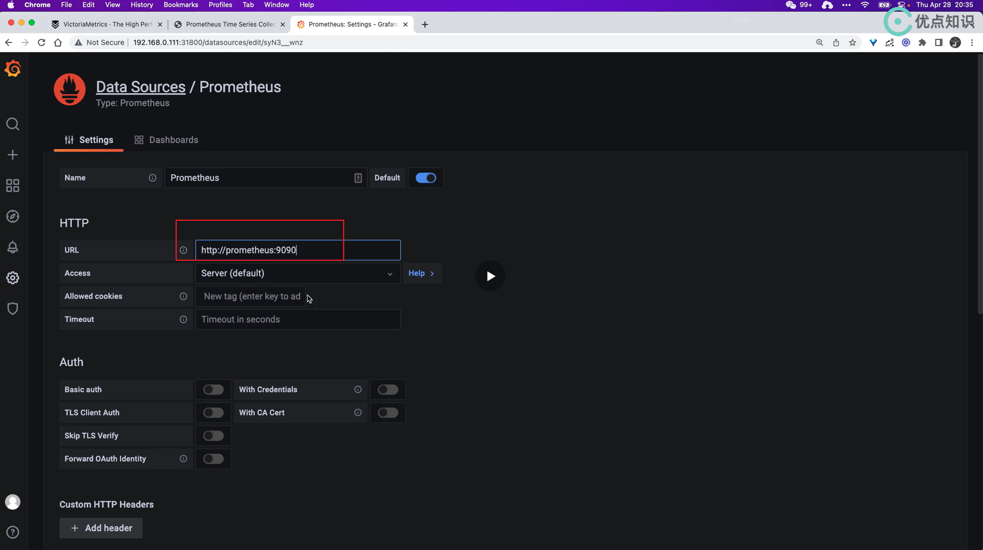The width and height of the screenshot is (983, 550).
Task: Open the Chrome side panel icon
Action: [x=939, y=42]
